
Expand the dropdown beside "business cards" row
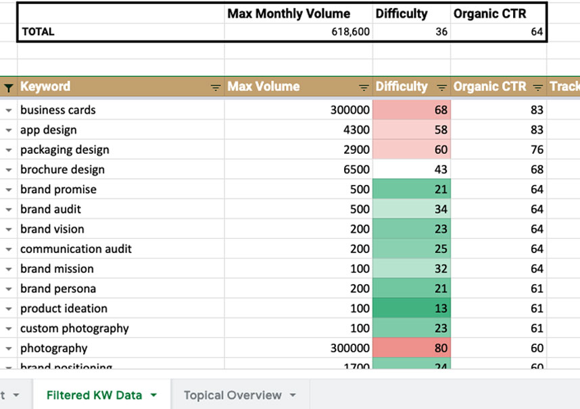click(9, 110)
